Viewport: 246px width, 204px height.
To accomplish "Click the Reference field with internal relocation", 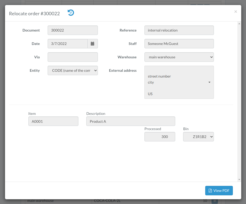I will [179, 30].
